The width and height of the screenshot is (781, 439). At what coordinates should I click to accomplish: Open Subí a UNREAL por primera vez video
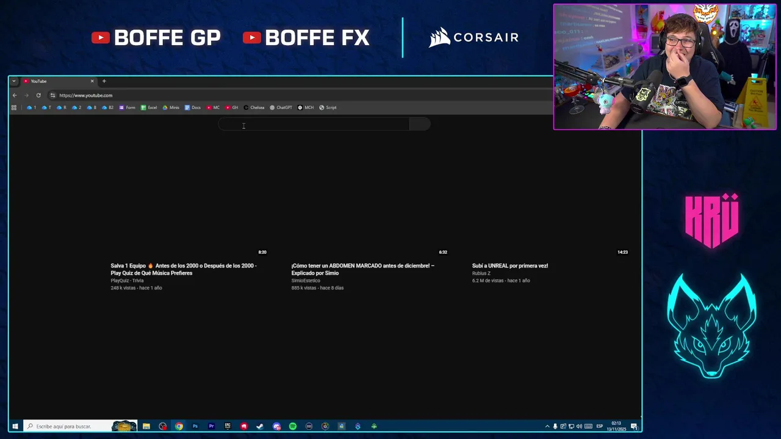tap(510, 266)
